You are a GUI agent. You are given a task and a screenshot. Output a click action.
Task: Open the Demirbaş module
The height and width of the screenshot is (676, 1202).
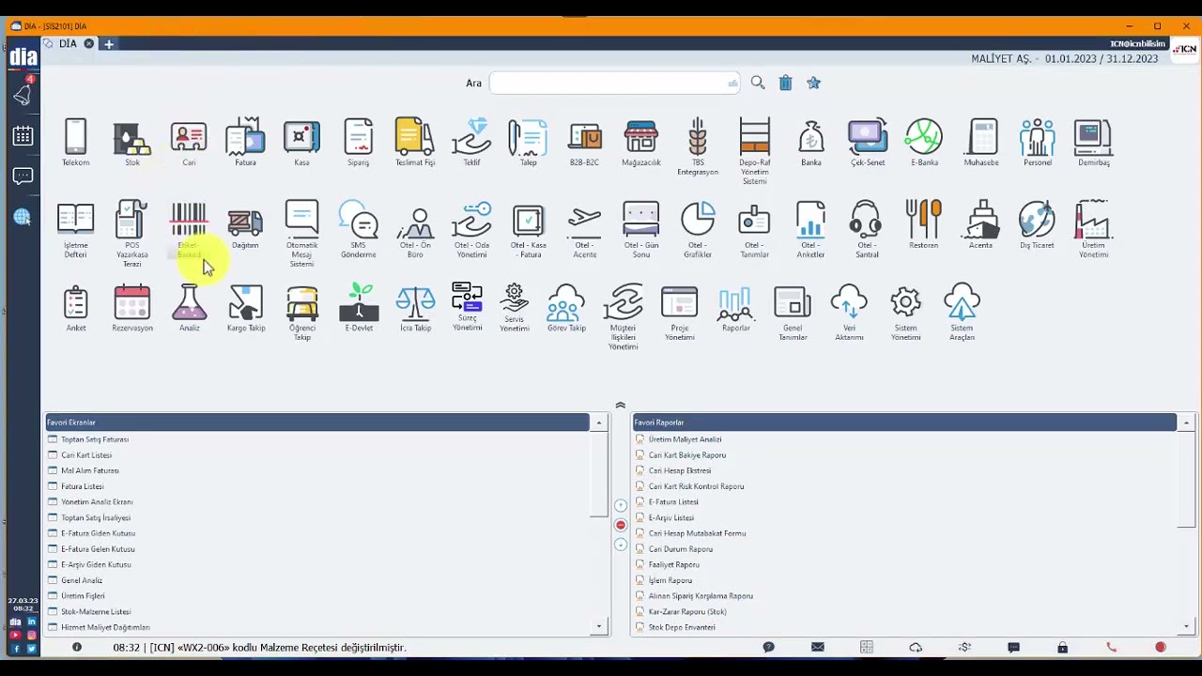click(x=1094, y=143)
